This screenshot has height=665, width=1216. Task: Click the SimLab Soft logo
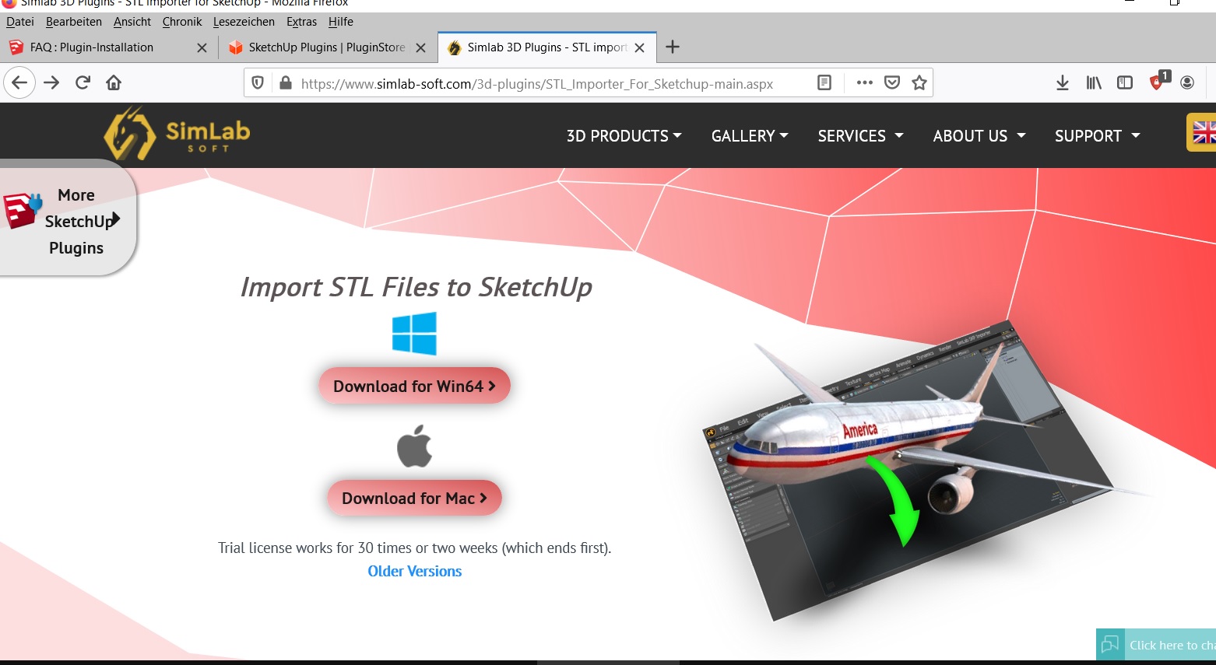click(x=177, y=134)
